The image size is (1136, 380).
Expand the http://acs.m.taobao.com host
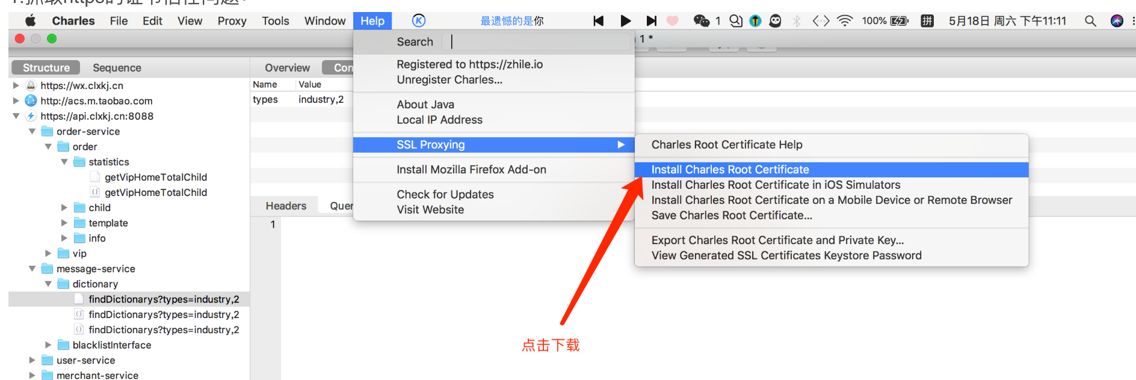[x=16, y=100]
